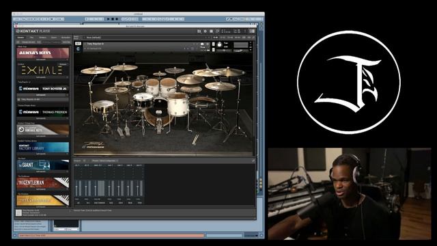Screen dimensions: 437x246
Task: Click the exclamation restart-engine button in Kontakt header
Action: [245, 31]
